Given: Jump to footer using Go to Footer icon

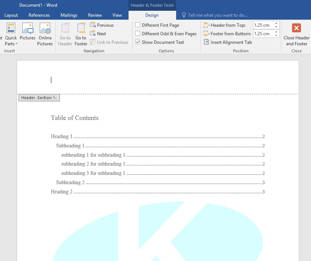Looking at the screenshot, I should pyautogui.click(x=81, y=28).
